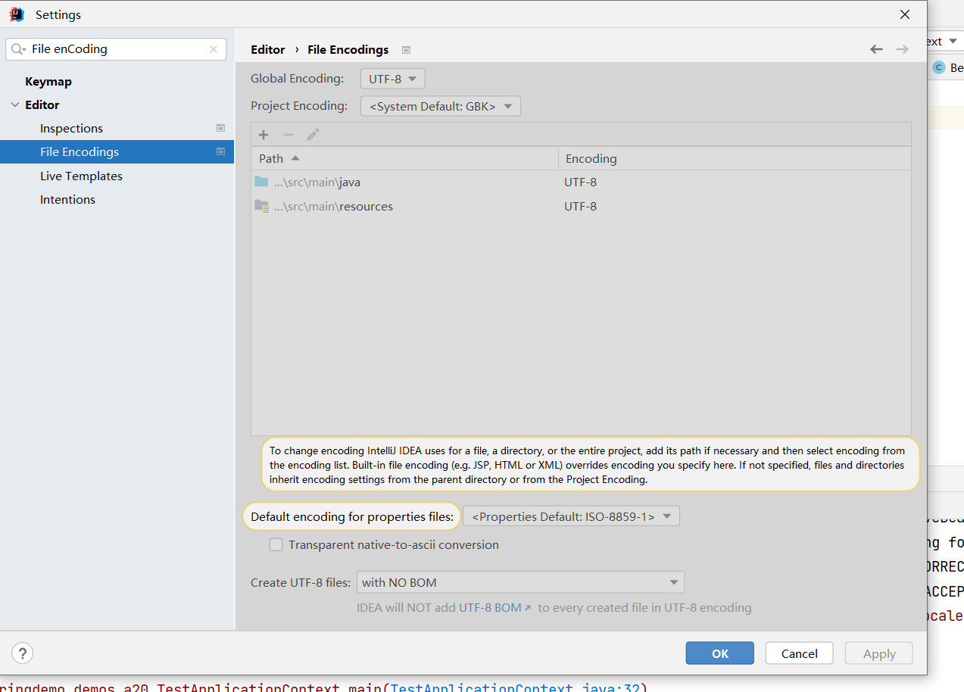Click the back navigation arrow
The height and width of the screenshot is (692, 964).
[x=876, y=48]
